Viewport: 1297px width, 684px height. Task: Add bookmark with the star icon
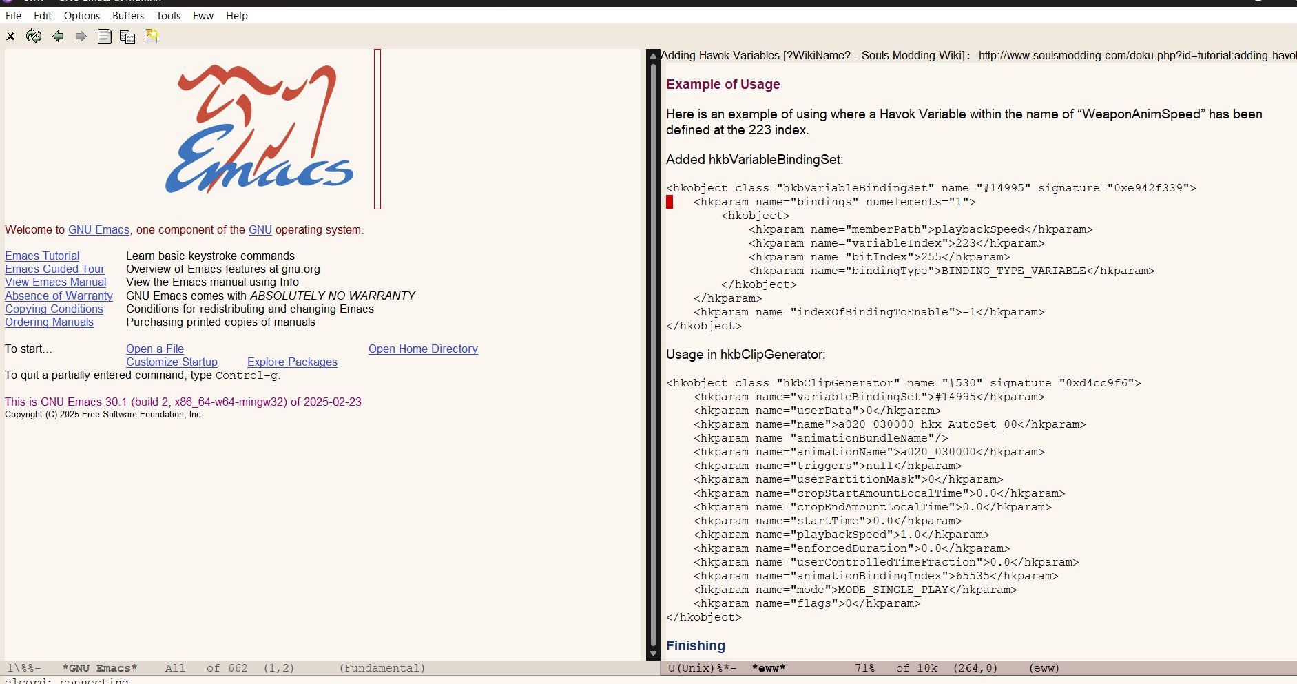click(x=152, y=37)
